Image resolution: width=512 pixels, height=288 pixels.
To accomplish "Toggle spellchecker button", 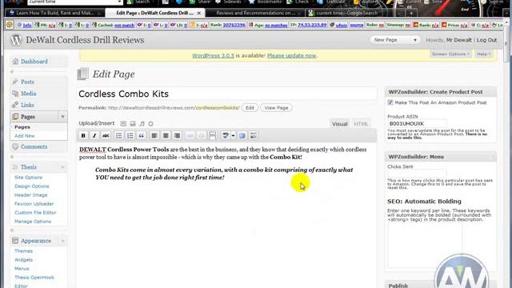I will [x=226, y=135].
